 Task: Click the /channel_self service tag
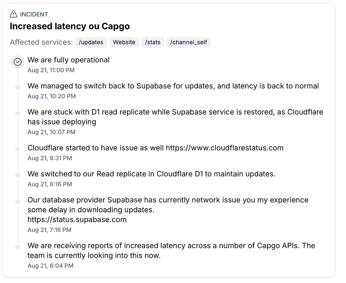(189, 42)
